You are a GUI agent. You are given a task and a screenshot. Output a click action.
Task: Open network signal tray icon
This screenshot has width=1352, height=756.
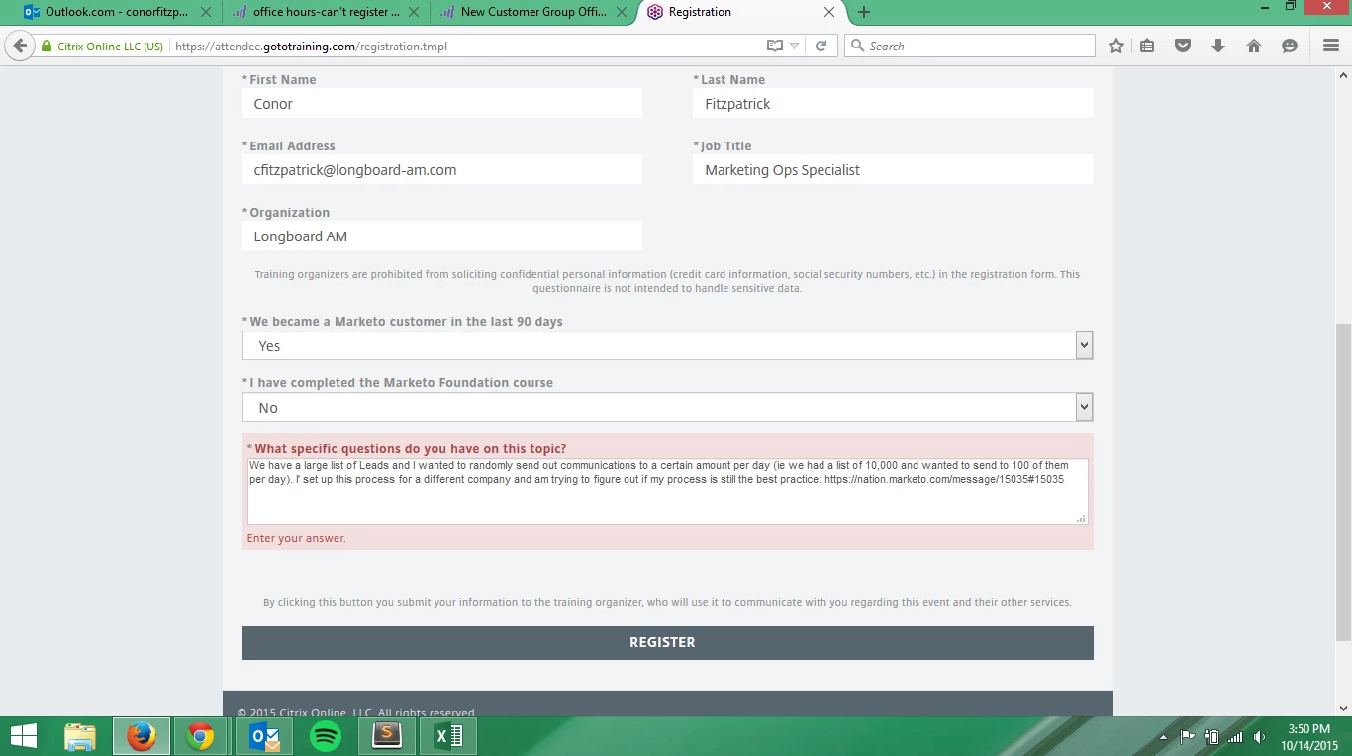click(x=1235, y=737)
